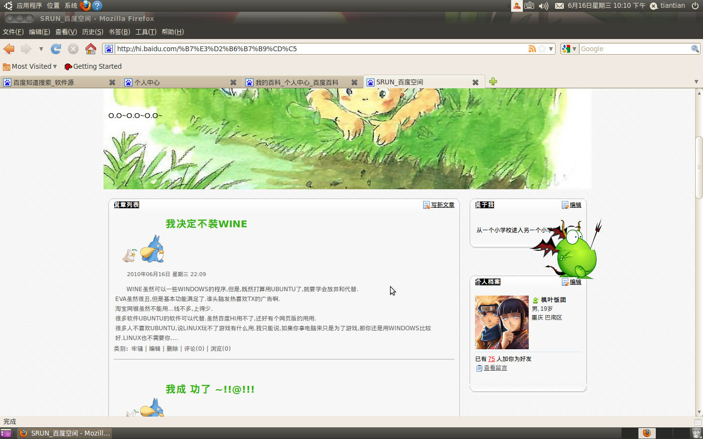Click the keyboard indicator in the panel

[x=529, y=5]
